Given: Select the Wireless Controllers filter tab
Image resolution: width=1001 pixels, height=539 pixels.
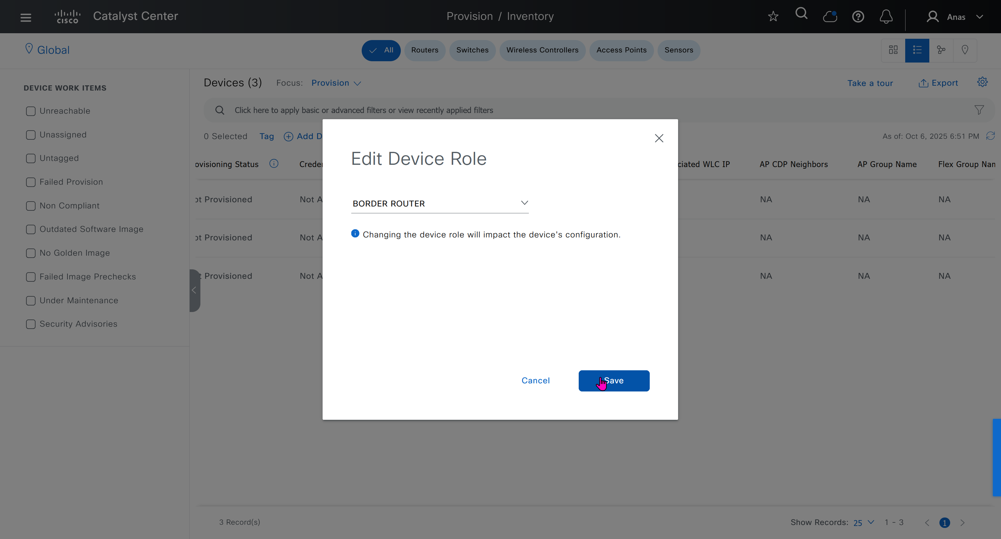Looking at the screenshot, I should [542, 50].
